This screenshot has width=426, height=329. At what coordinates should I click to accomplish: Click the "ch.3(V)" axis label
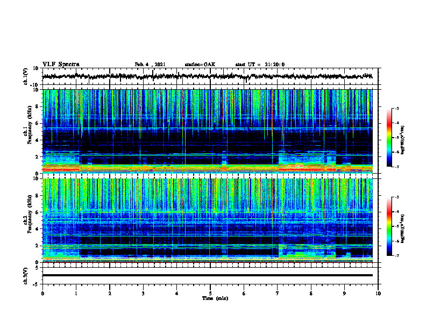click(26, 276)
